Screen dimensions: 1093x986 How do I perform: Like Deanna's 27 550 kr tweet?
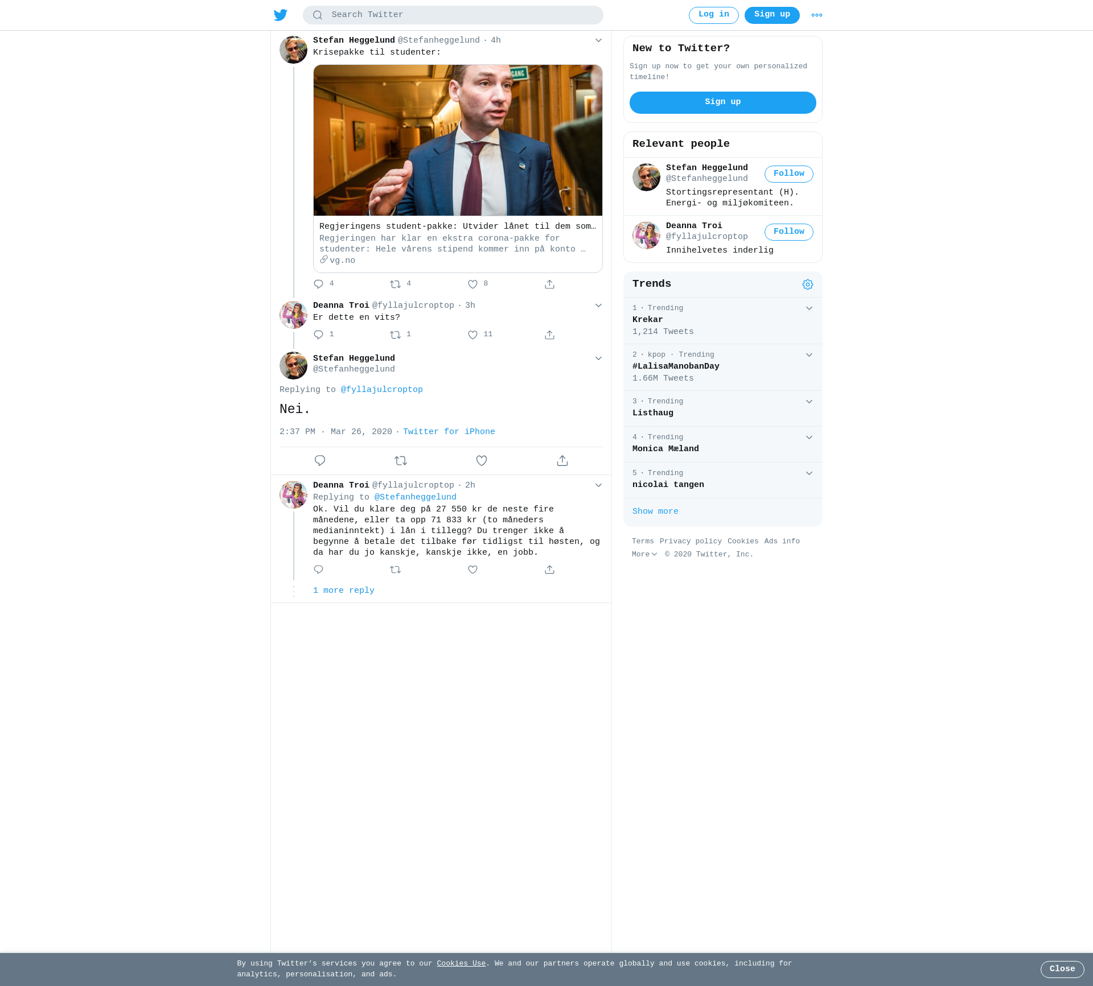(472, 570)
